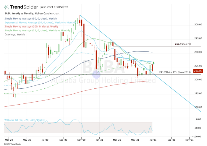
Task: Click the Jul '21 date axis label
Action: 153,140
